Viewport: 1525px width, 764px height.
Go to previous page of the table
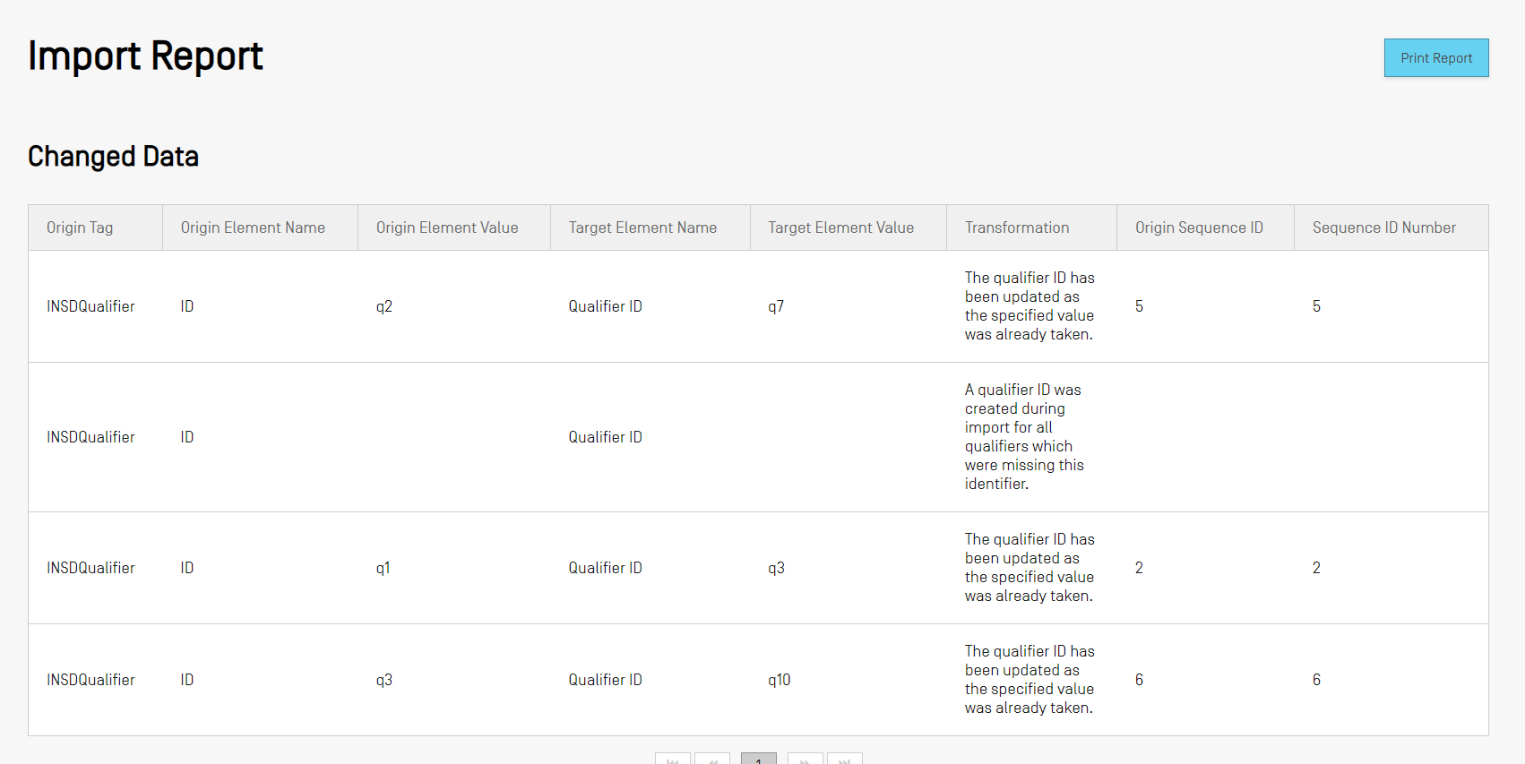point(712,760)
